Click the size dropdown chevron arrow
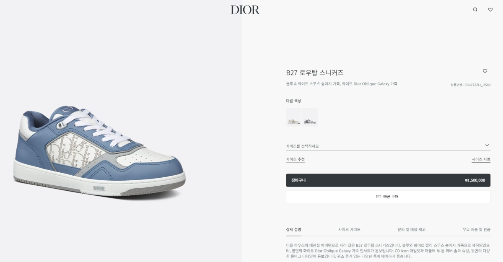Screen dimensions: 503x262 [x=487, y=145]
